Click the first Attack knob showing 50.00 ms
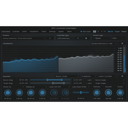 [8, 93]
